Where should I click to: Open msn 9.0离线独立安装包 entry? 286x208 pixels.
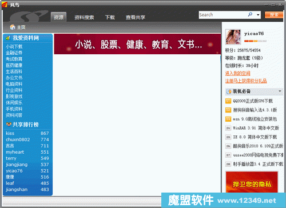click(x=255, y=119)
